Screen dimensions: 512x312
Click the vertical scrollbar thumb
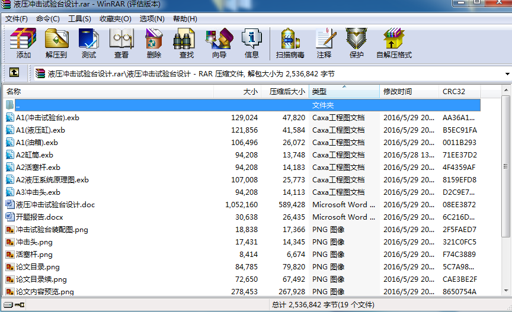coord(506,166)
